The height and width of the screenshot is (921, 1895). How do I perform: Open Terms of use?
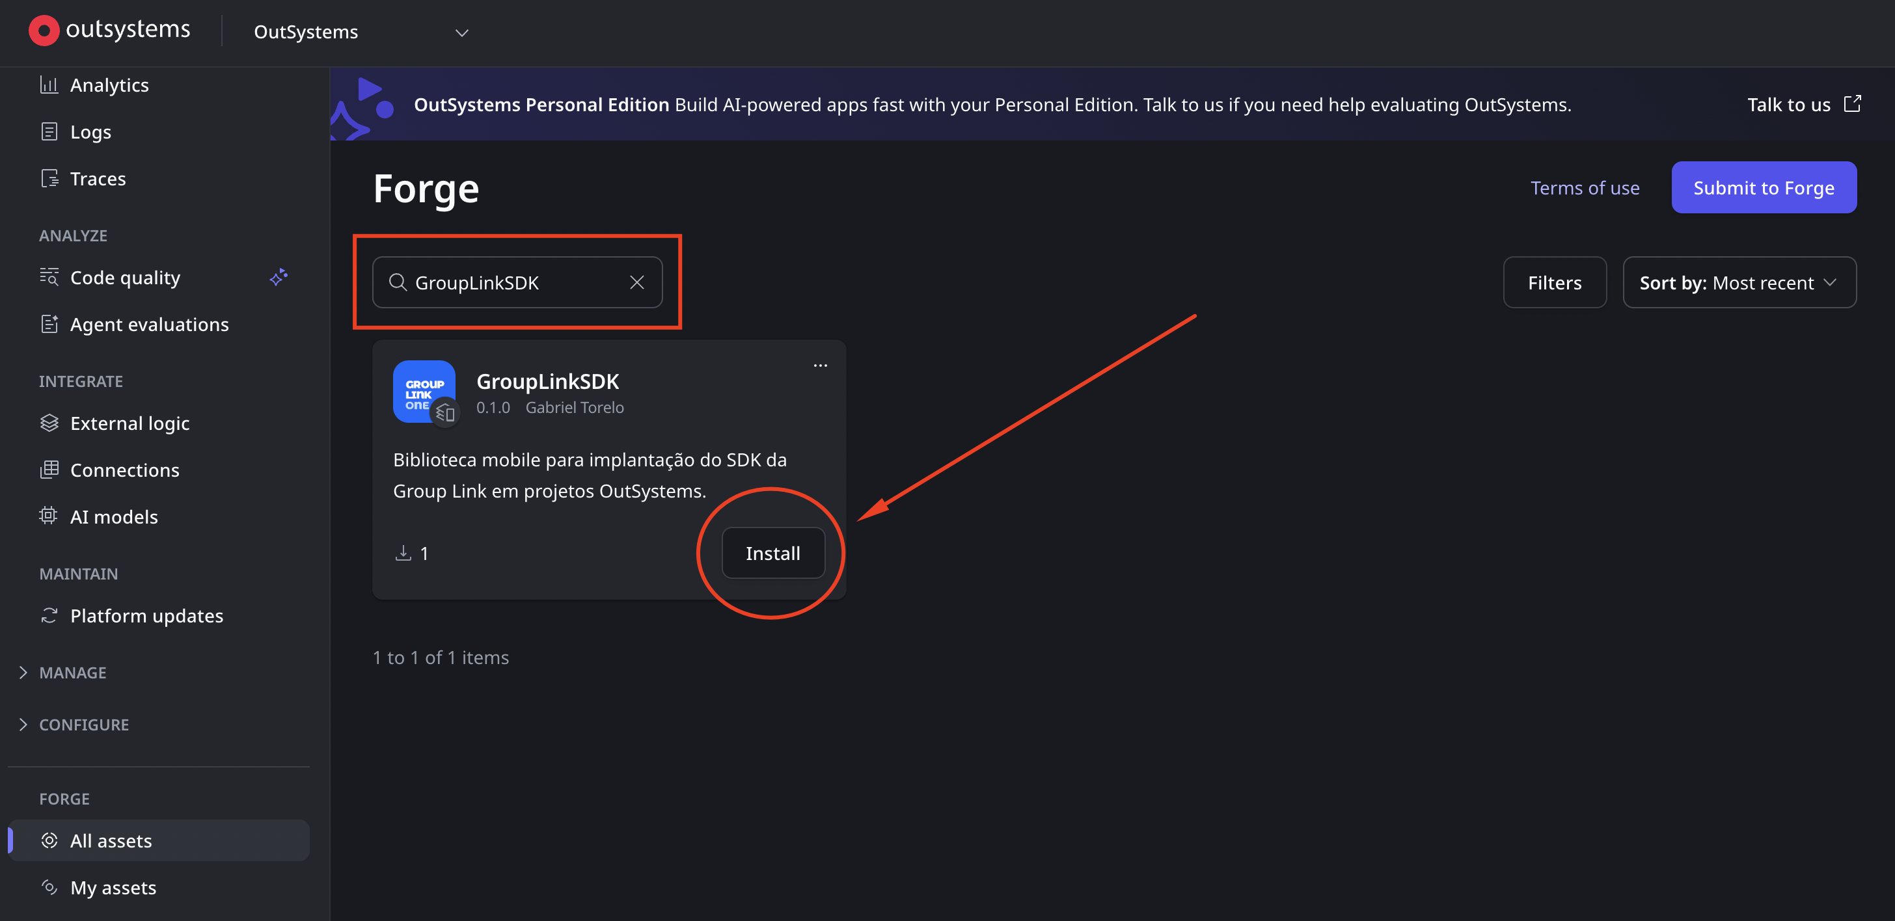1585,187
